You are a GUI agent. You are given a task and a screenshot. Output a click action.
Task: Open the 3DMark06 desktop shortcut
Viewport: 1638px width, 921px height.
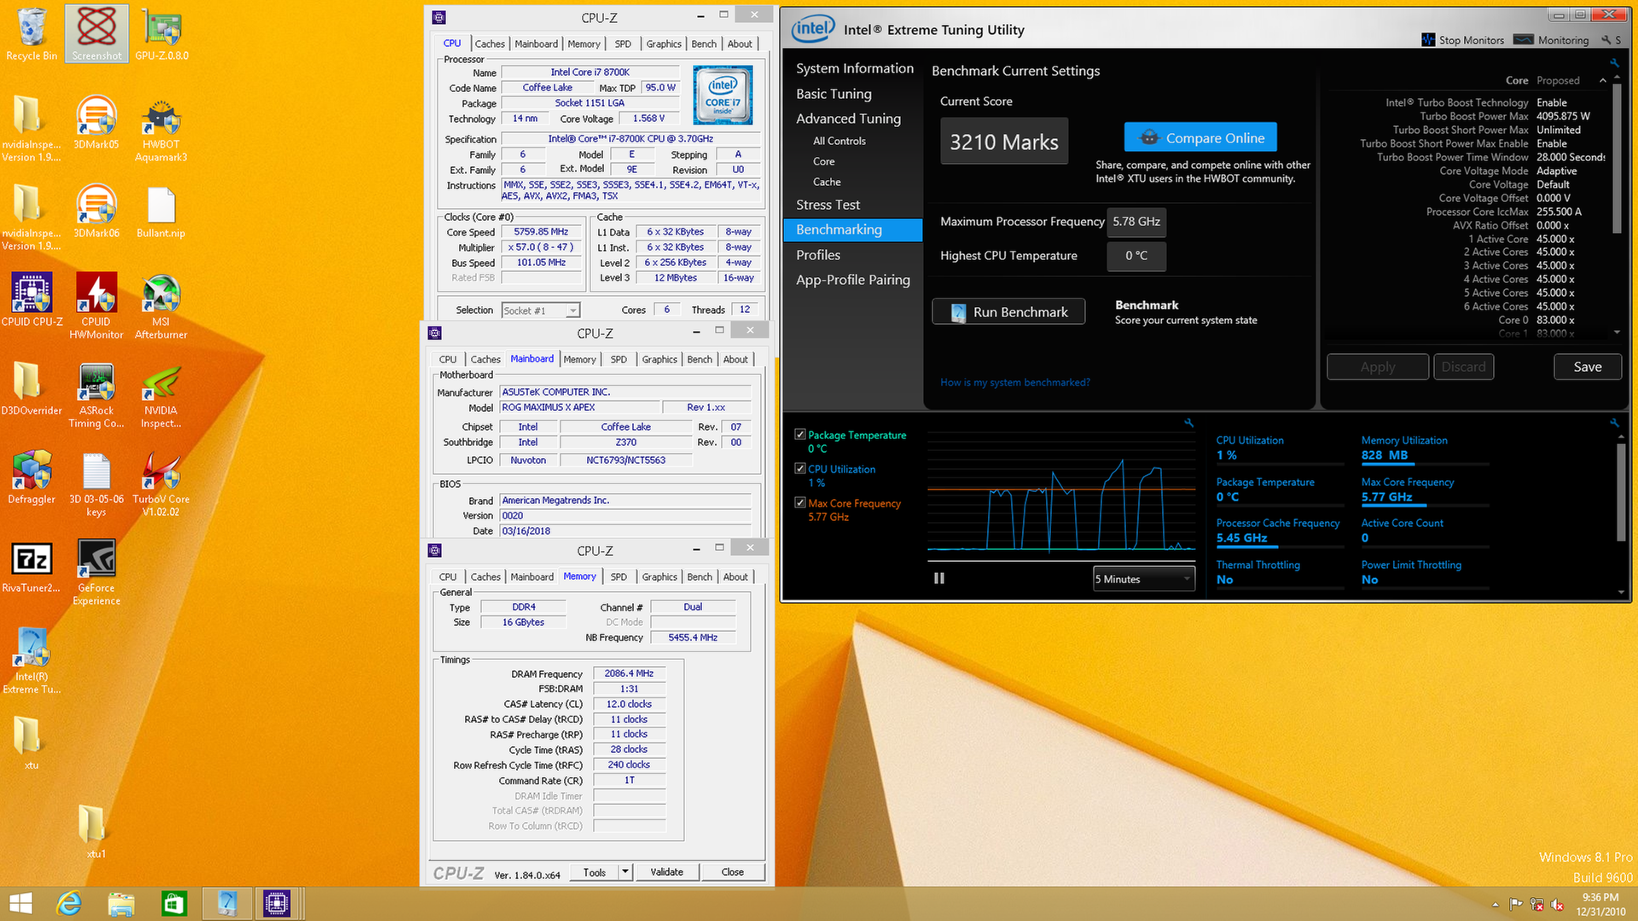coord(96,211)
